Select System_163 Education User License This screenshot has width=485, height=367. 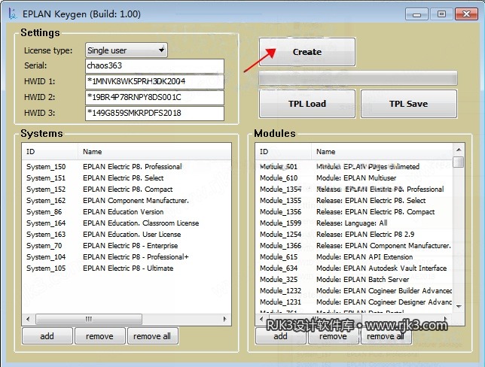click(127, 235)
